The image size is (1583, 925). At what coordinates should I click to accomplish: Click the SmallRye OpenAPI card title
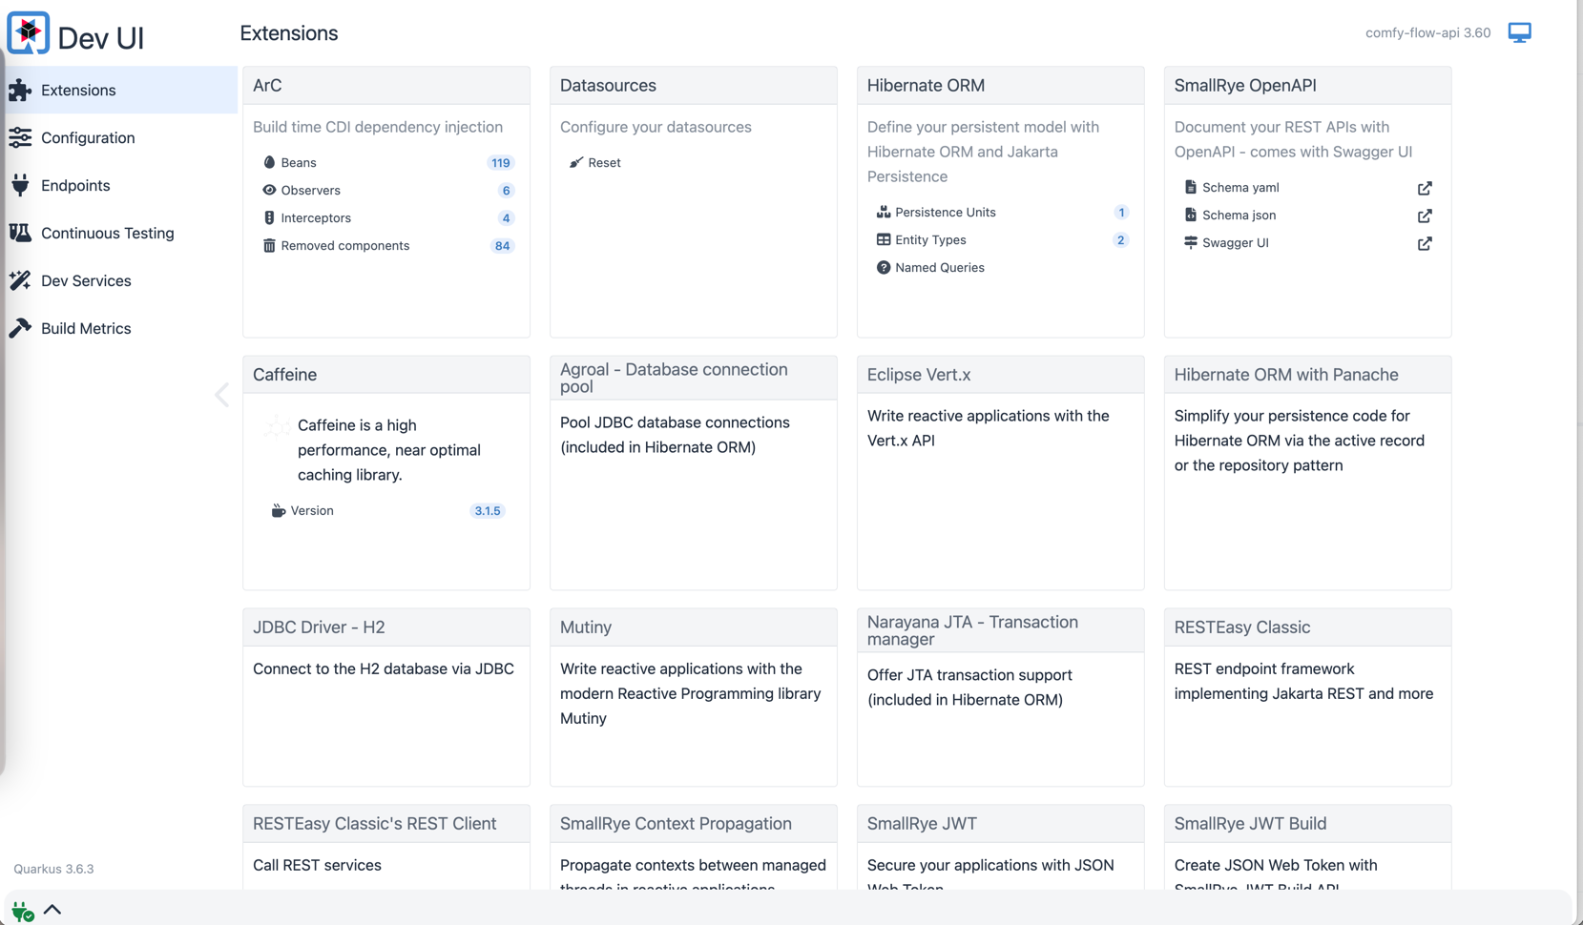(1245, 86)
